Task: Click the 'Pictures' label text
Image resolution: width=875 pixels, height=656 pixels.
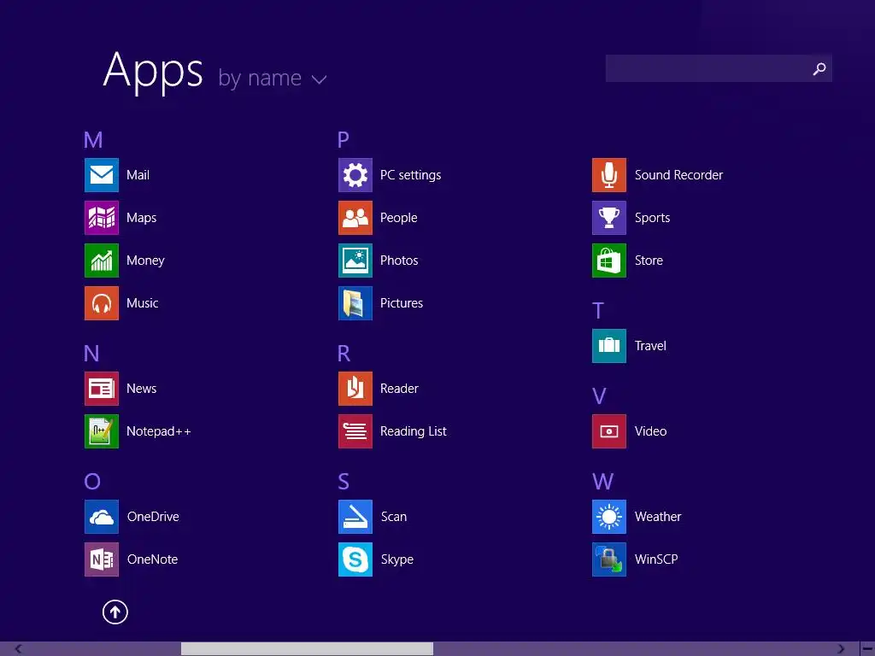Action: tap(402, 303)
